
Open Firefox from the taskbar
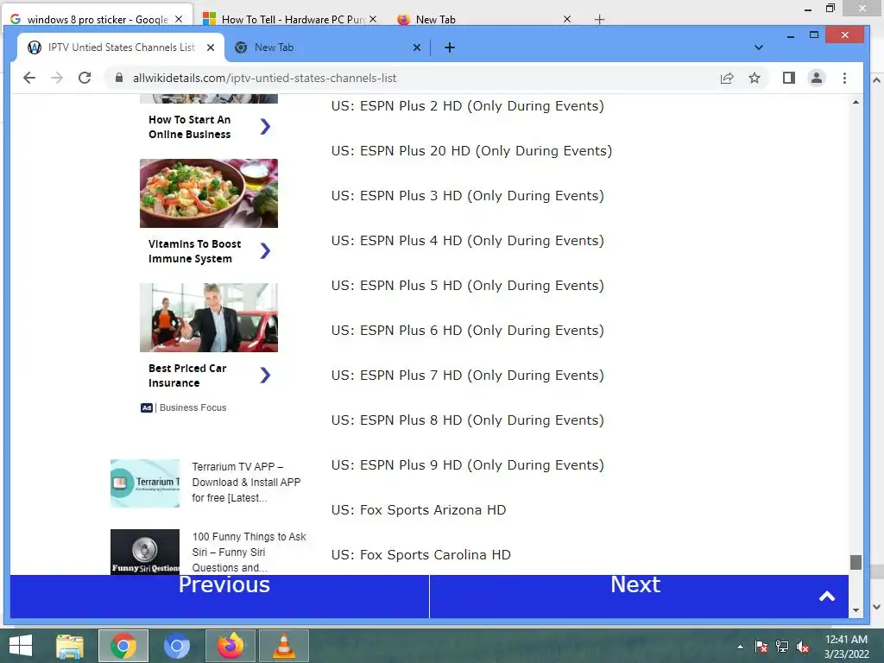[x=230, y=646]
